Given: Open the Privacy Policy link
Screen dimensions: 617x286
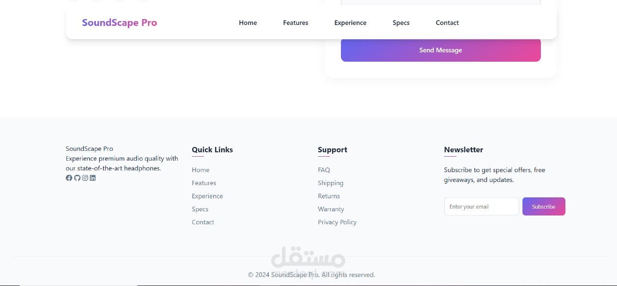Looking at the screenshot, I should [337, 222].
